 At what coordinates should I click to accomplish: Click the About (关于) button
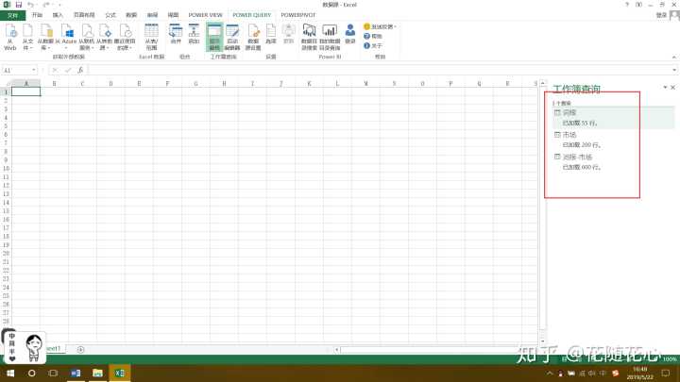tap(375, 44)
